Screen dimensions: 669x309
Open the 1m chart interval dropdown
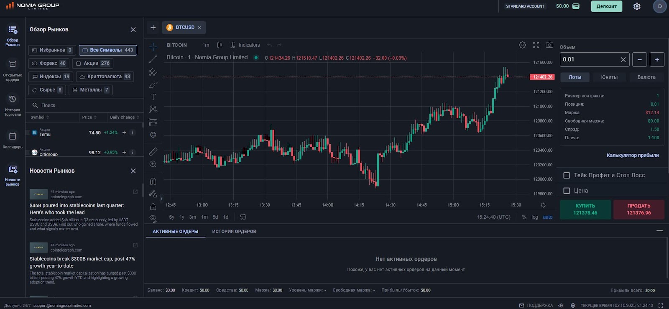(x=206, y=45)
